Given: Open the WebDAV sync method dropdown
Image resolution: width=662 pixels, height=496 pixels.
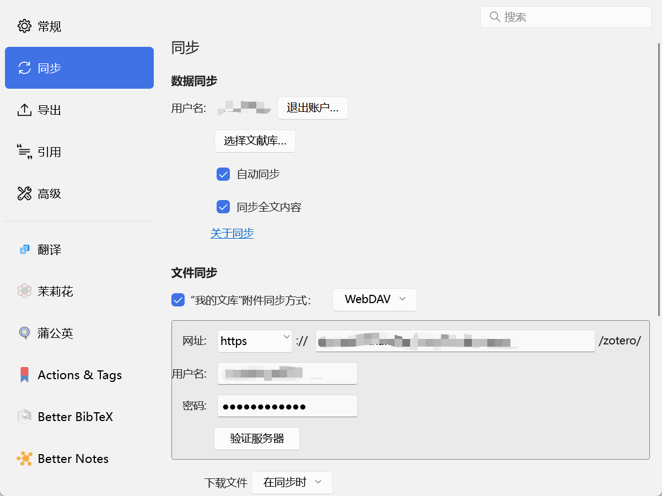Looking at the screenshot, I should click(x=374, y=299).
